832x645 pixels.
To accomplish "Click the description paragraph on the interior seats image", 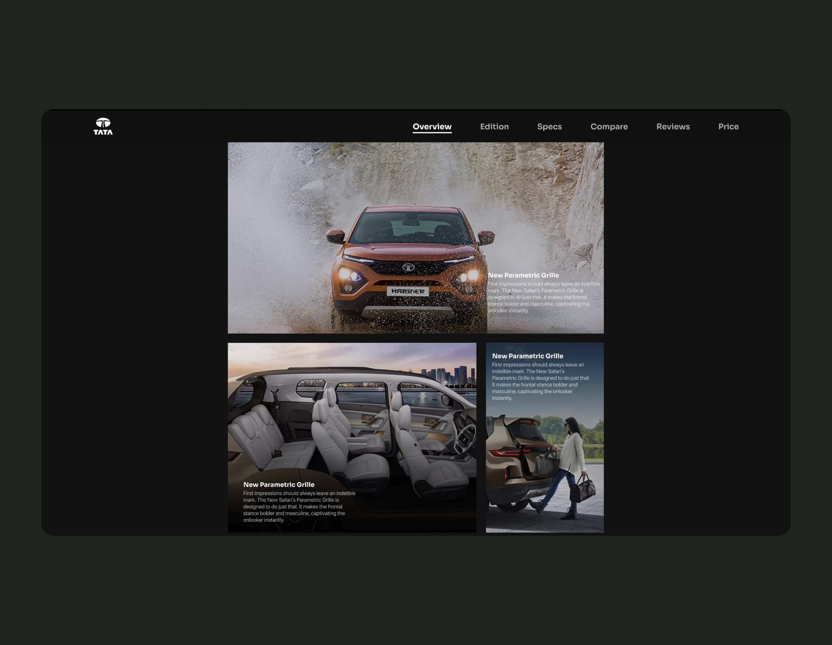I will point(299,507).
